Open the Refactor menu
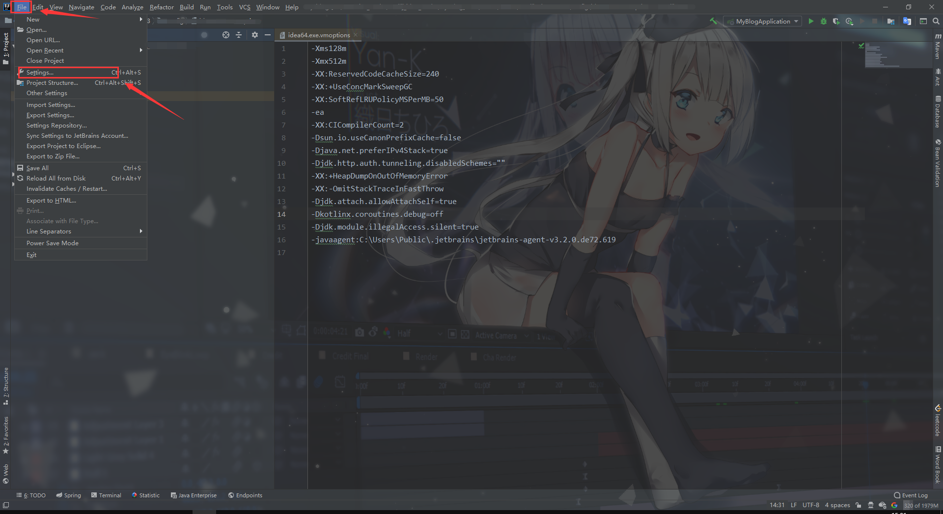Viewport: 943px width, 514px height. 162,7
